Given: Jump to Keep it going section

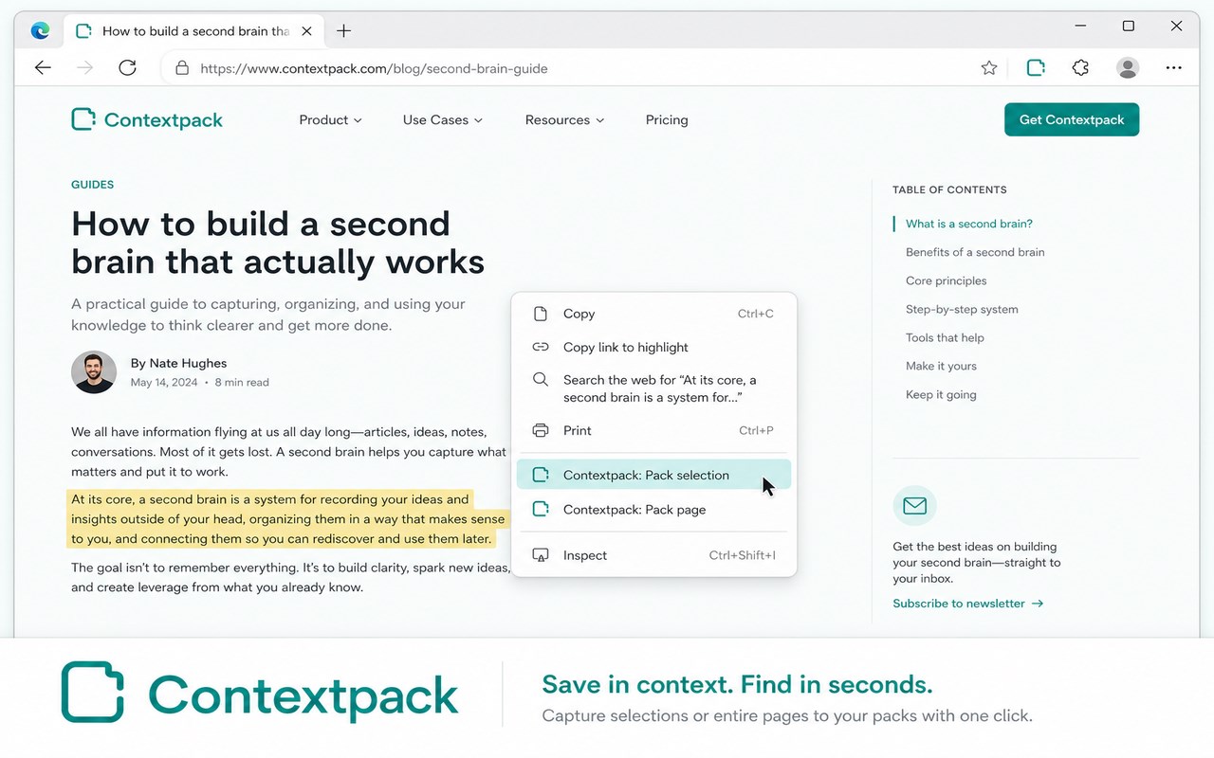Looking at the screenshot, I should pyautogui.click(x=941, y=394).
